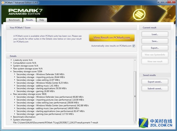Image resolution: width=177 pixels, height=131 pixels.
Task: Expand Windows Defender raw performance 66.86 MB/s arrow
Action: [15, 97]
